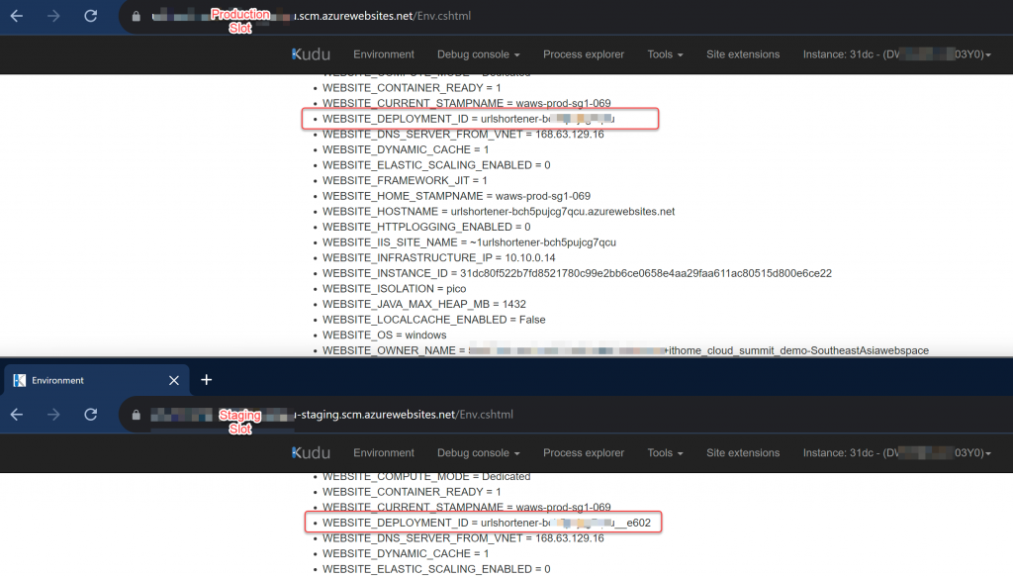
Task: Select WEBSITE_DNS_SERVER_FROM_VNET line in Staging Slot
Action: (x=463, y=538)
